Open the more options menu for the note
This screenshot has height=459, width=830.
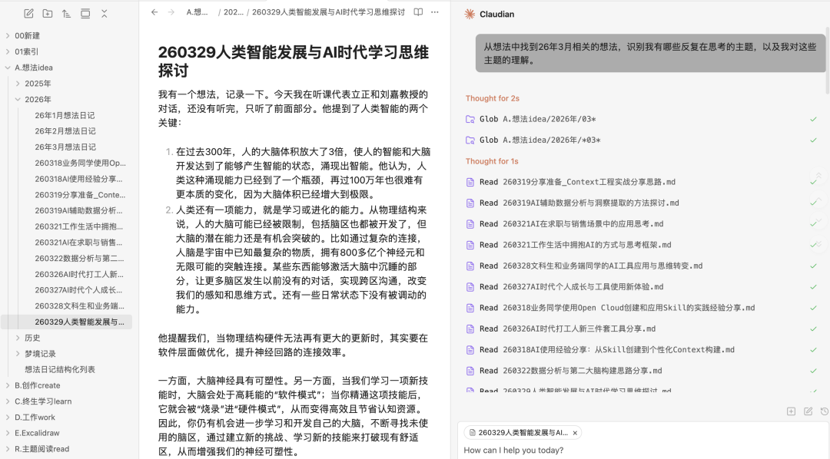point(434,12)
